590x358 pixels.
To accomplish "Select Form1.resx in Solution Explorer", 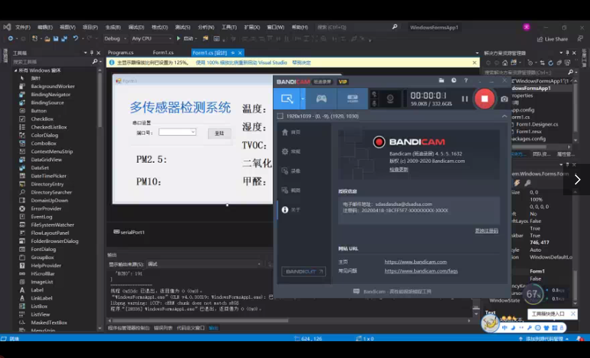I will pos(529,131).
